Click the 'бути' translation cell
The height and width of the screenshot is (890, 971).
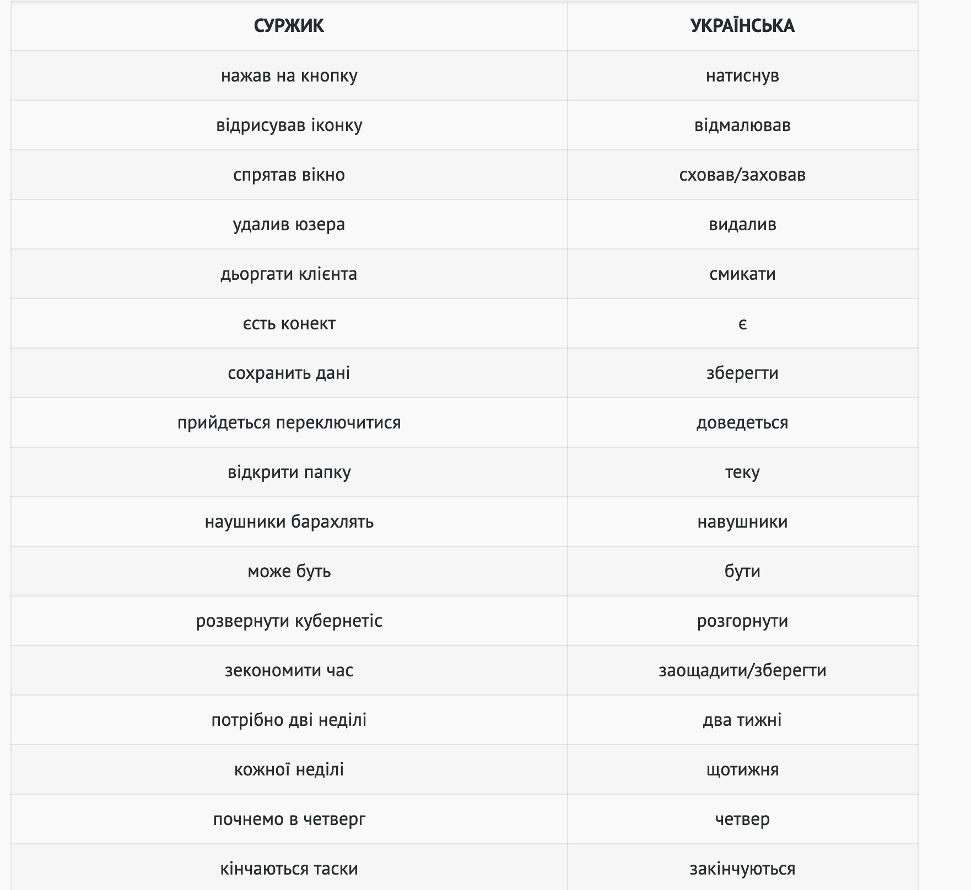pos(742,571)
